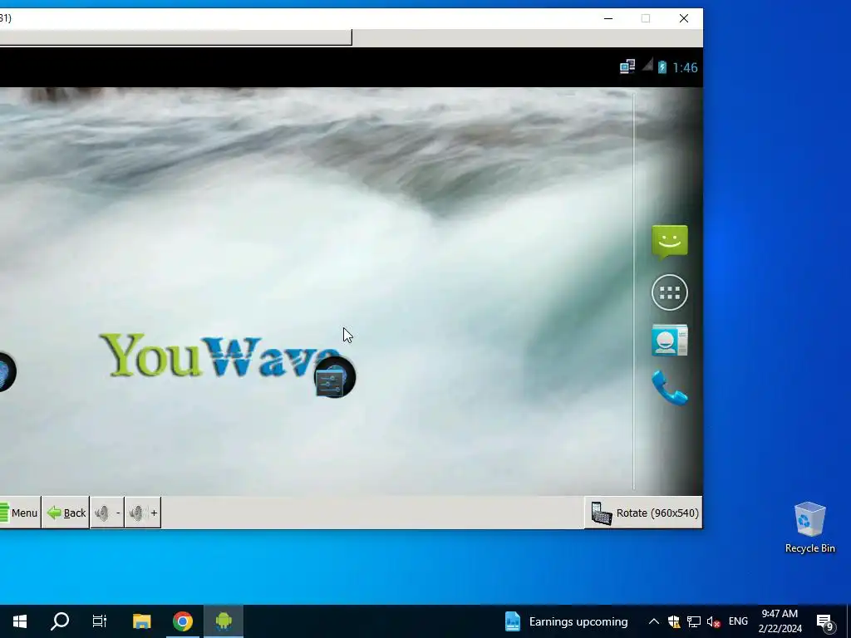The width and height of the screenshot is (851, 638).
Task: Open the Android app drawer
Action: point(670,292)
